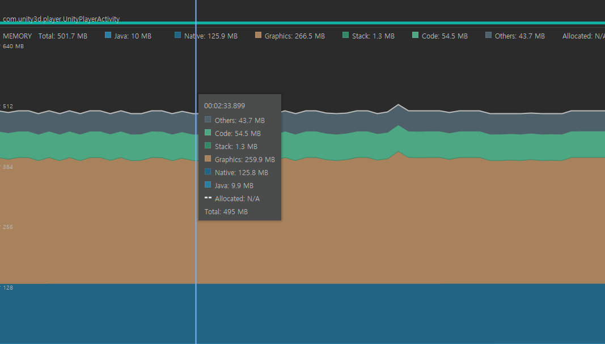The width and height of the screenshot is (605, 344).
Task: Click the MEMORY section label
Action: [18, 36]
